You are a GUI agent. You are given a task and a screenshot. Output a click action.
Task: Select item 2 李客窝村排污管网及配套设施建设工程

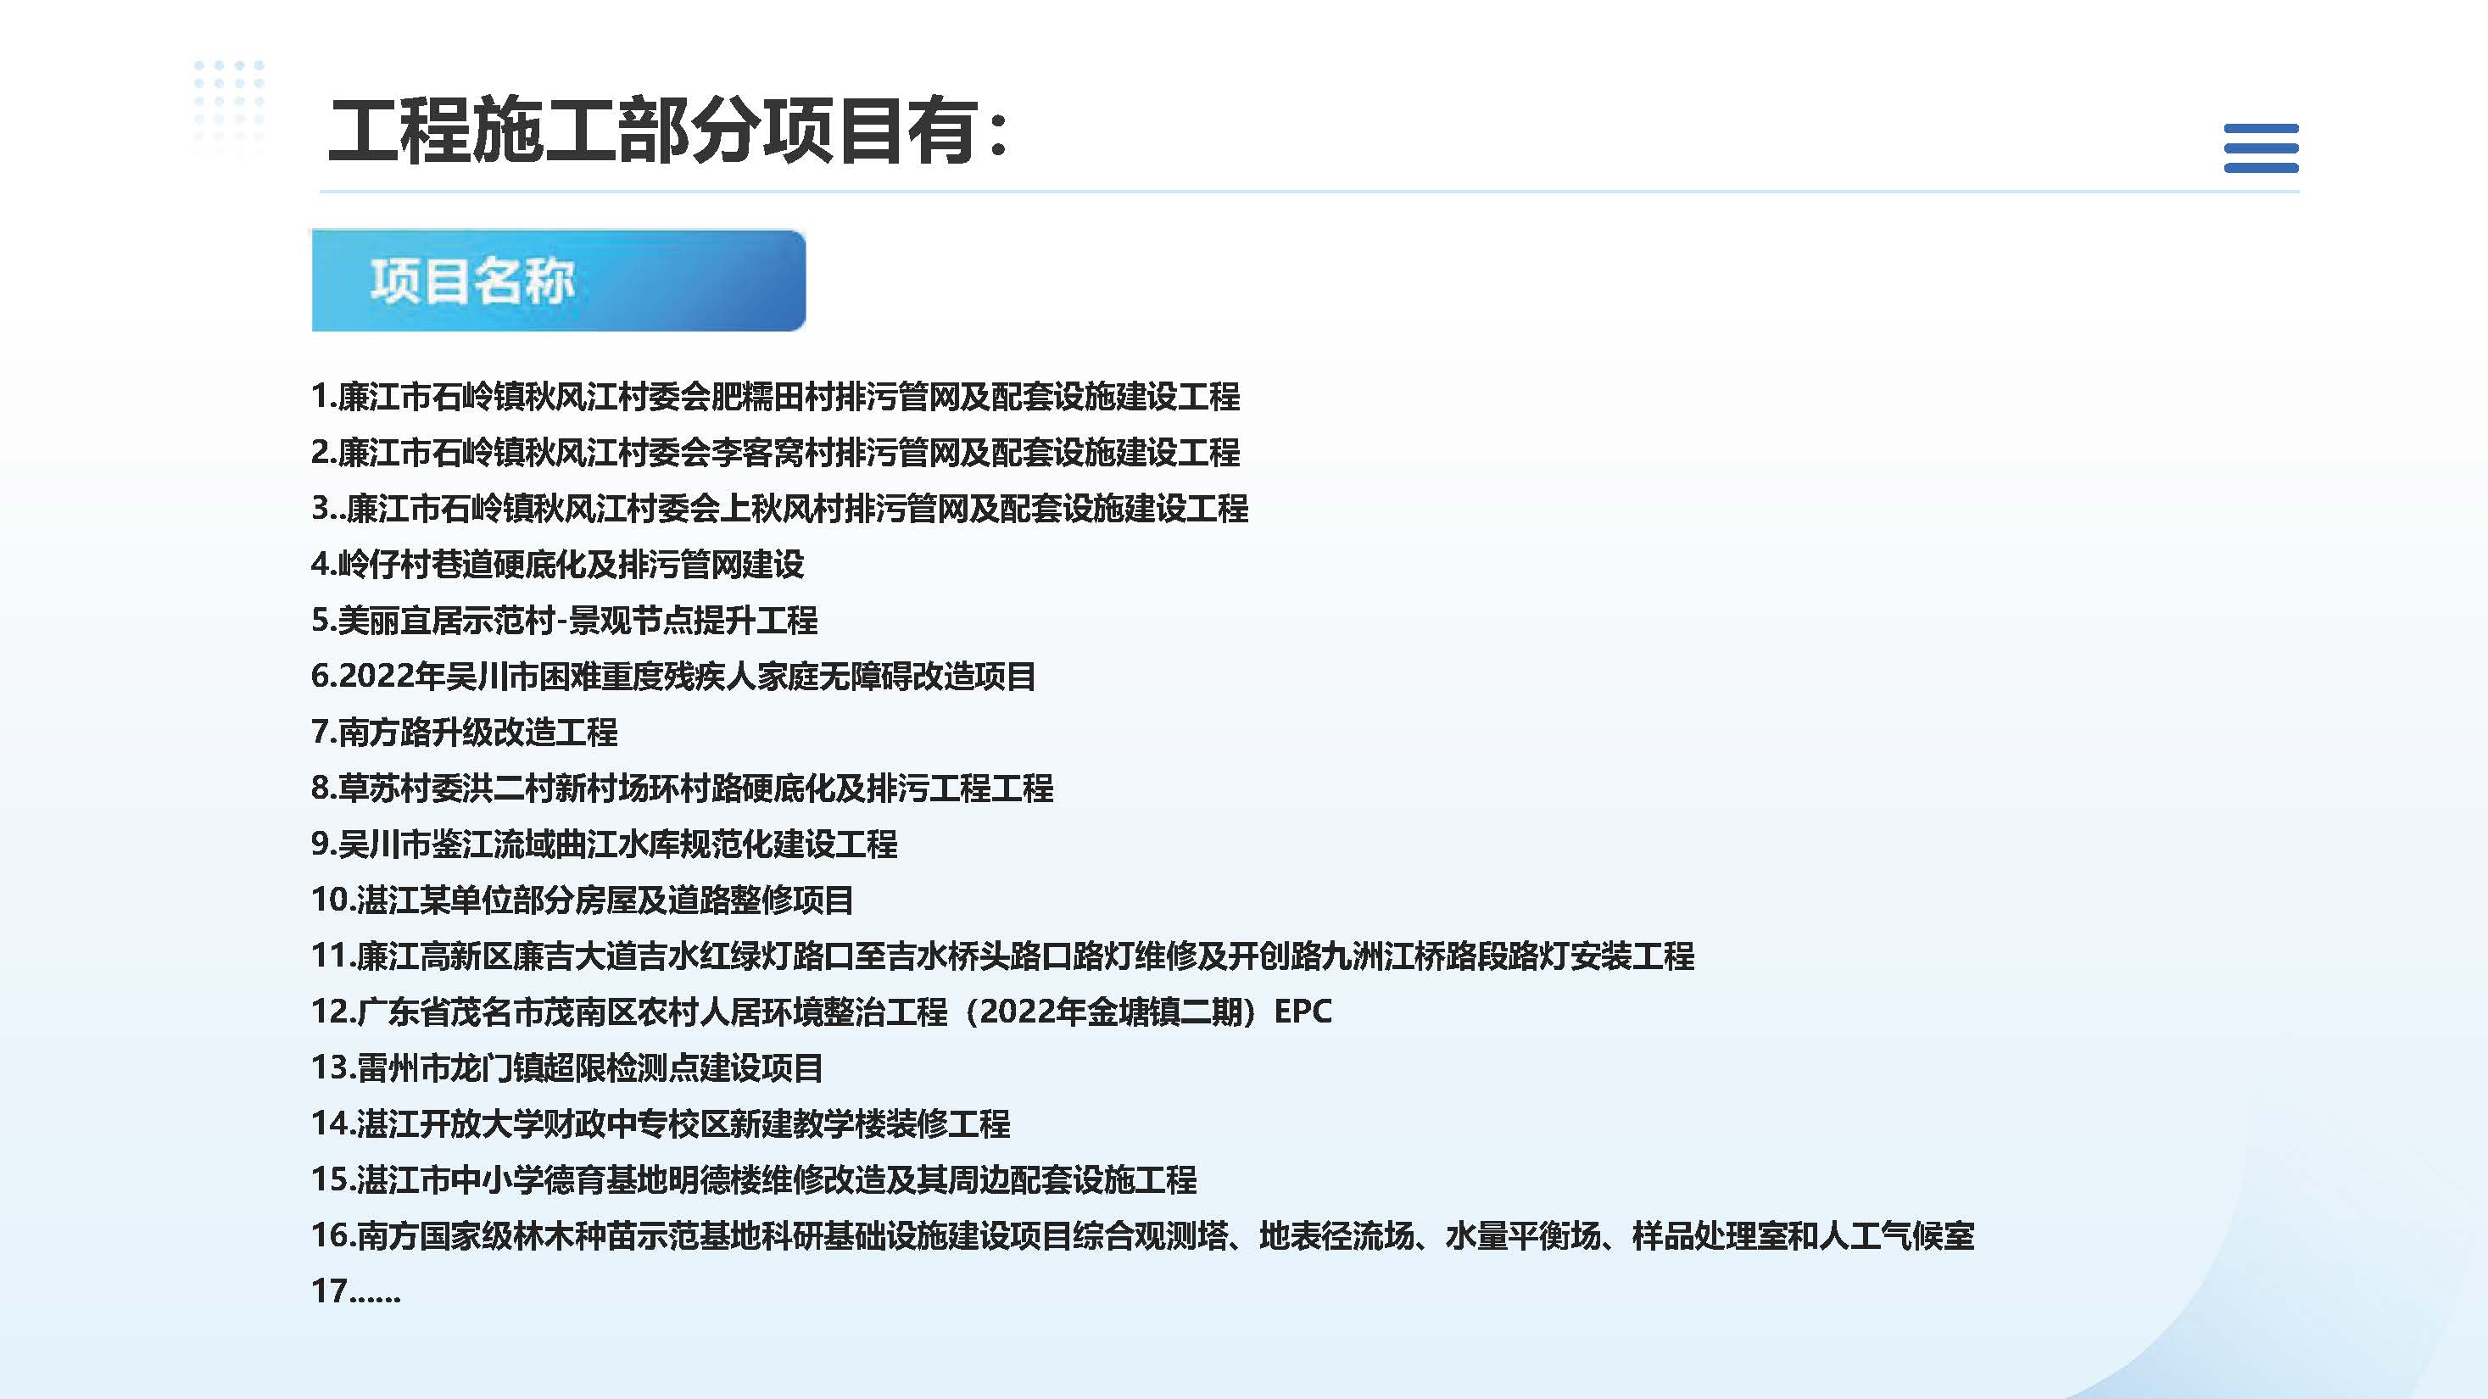point(776,452)
